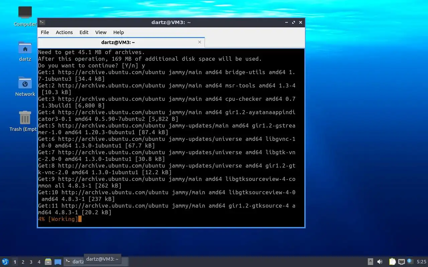Click the Get:2 msr-tools download line
Viewport: 428px width, 267px height.
pyautogui.click(x=167, y=89)
